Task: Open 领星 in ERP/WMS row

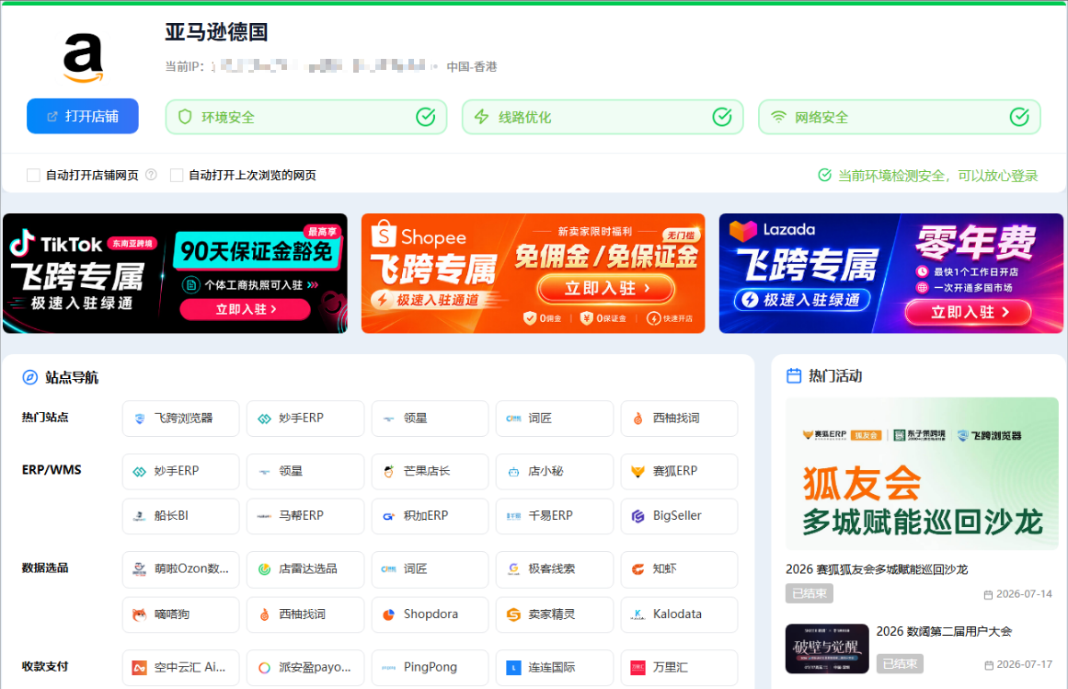Action: [305, 471]
